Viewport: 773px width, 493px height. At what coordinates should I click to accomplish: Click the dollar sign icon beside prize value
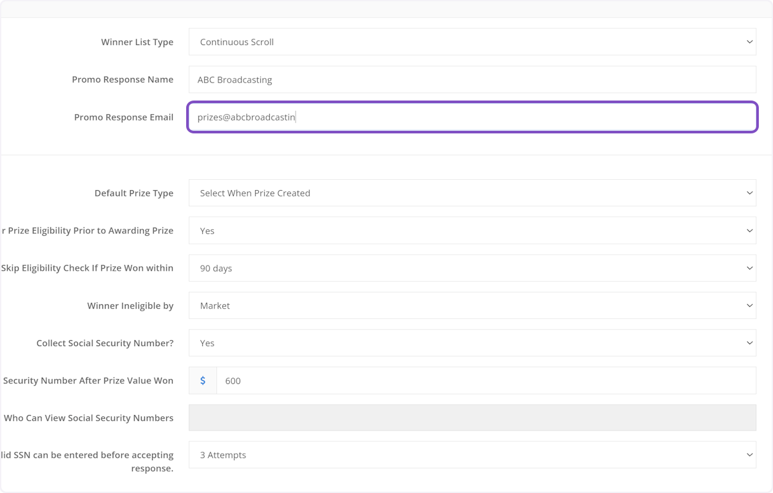tap(202, 380)
